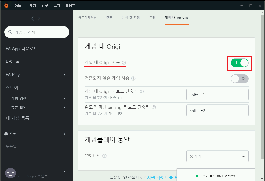The height and width of the screenshot is (181, 265).
Task: Go to 마이 홈
Action: [x=13, y=62]
